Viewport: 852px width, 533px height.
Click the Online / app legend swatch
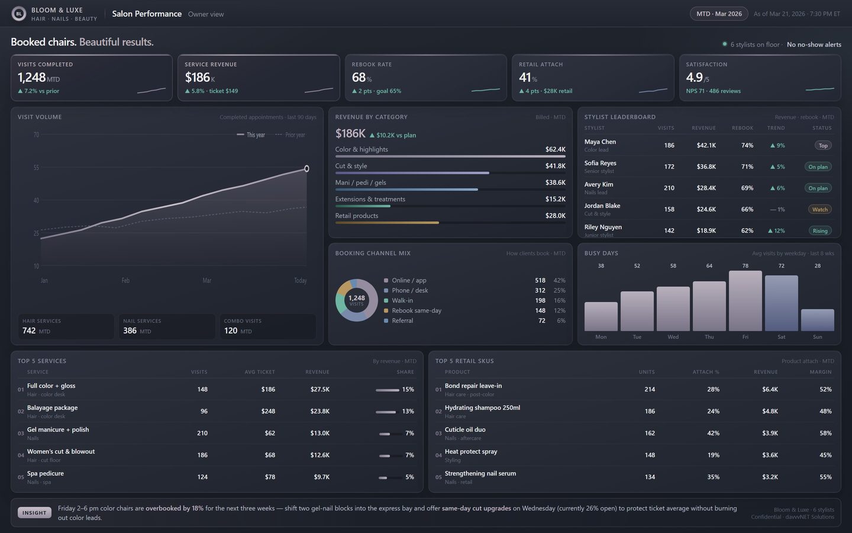pyautogui.click(x=386, y=281)
